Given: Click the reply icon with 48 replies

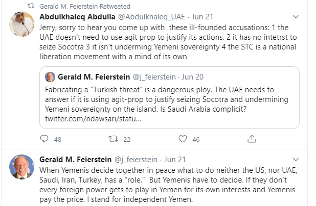Looking at the screenshot, I should click(x=44, y=139).
